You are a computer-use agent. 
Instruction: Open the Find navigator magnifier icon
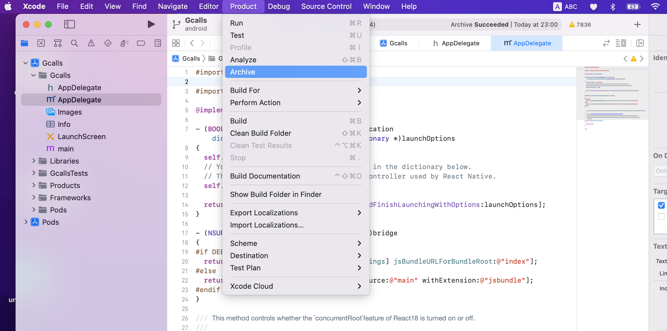coord(74,43)
